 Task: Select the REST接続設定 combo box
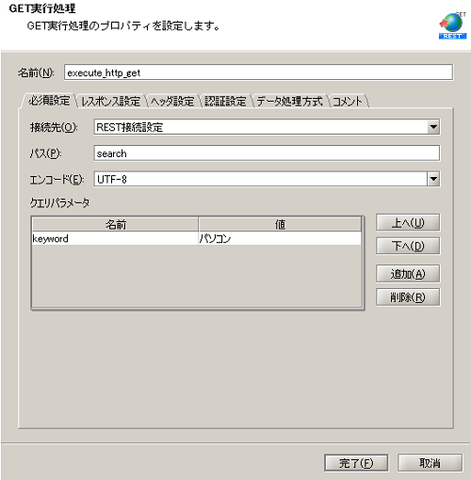(x=267, y=127)
